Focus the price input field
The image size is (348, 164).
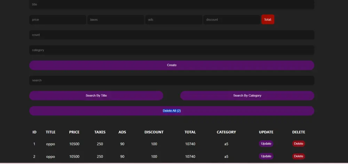pyautogui.click(x=58, y=20)
